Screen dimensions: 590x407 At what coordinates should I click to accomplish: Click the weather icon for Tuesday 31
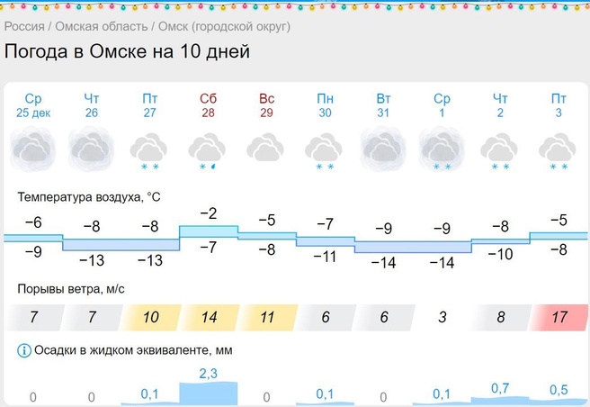tap(383, 148)
